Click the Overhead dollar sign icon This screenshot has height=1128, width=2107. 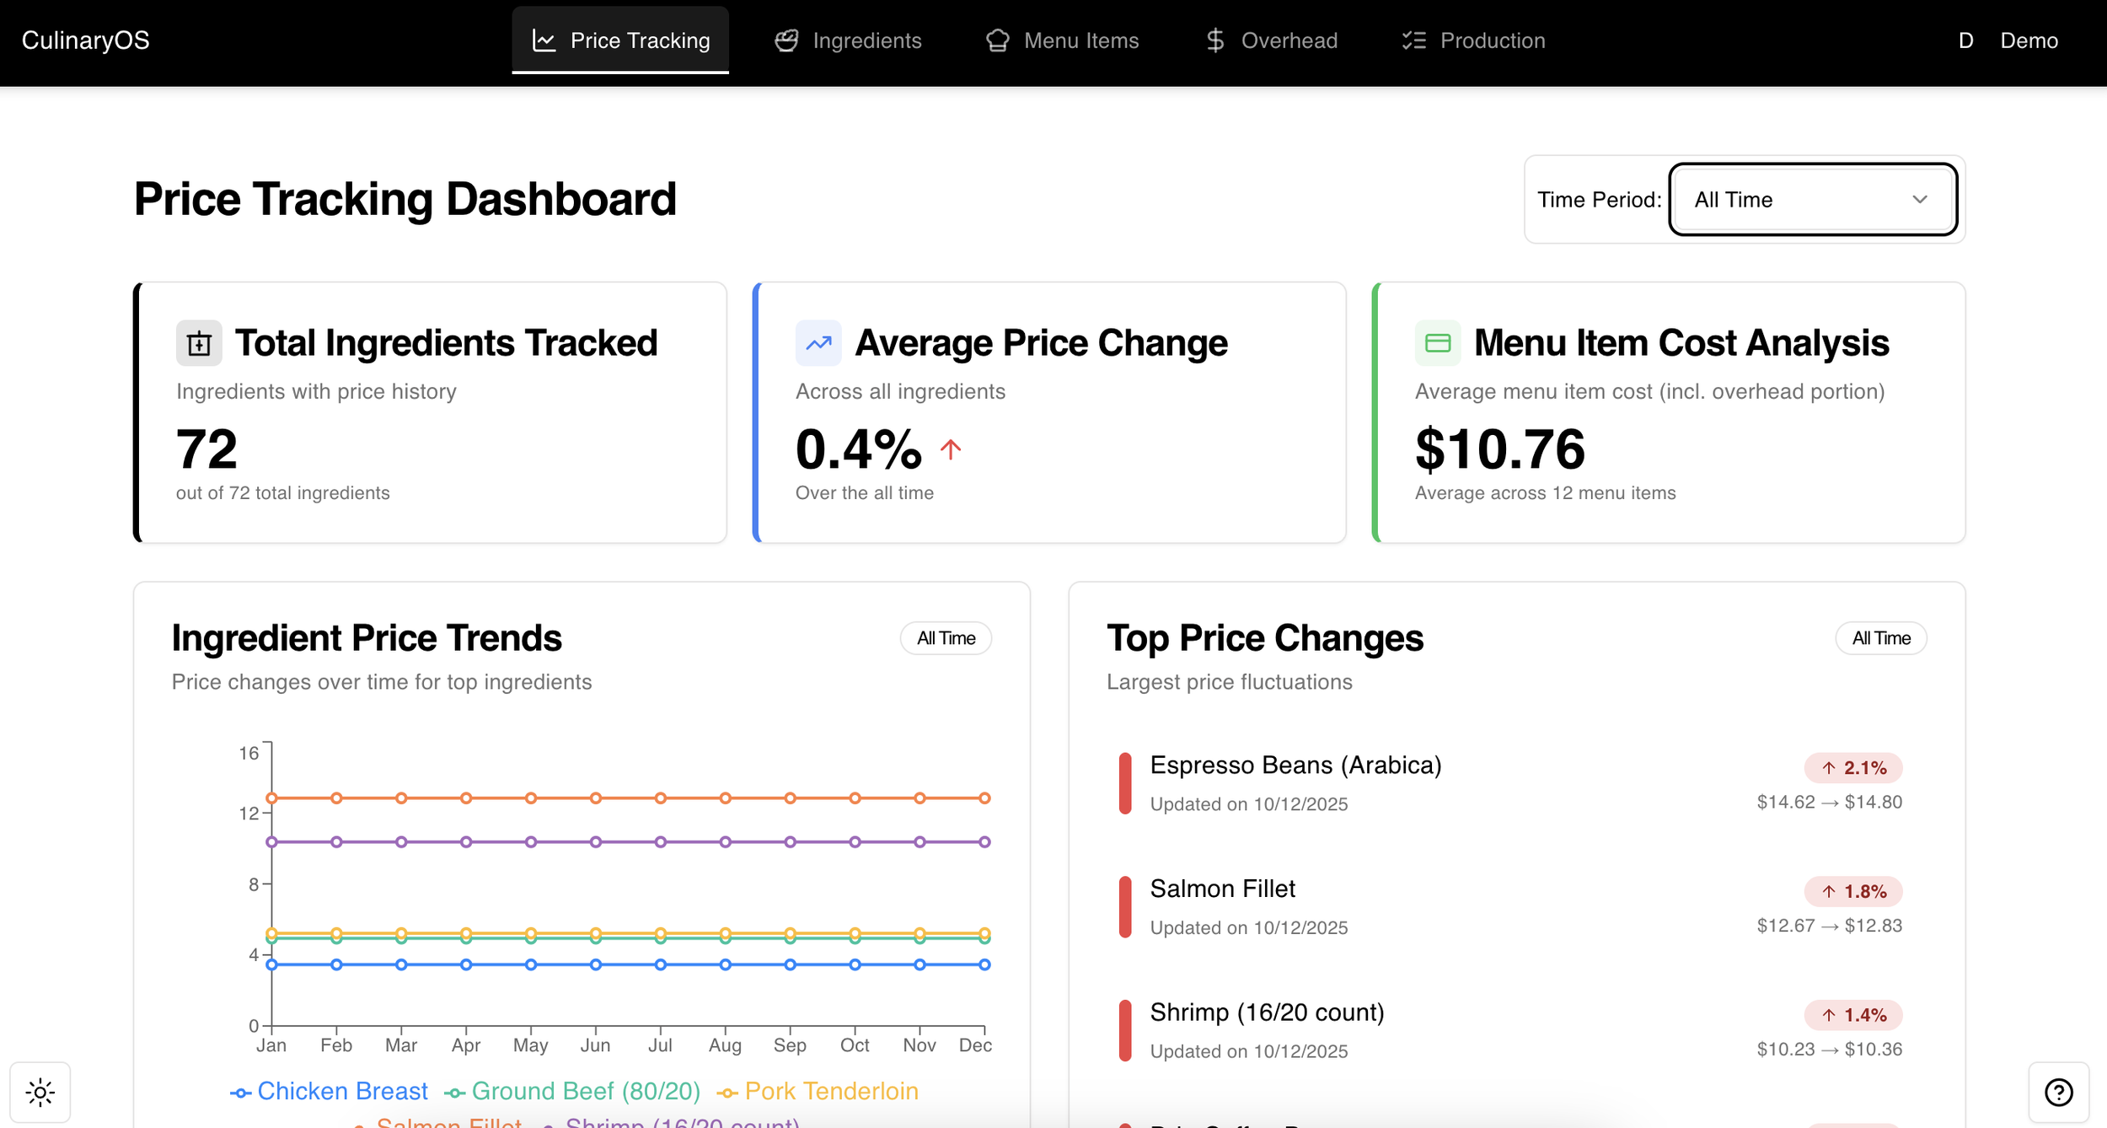point(1214,40)
